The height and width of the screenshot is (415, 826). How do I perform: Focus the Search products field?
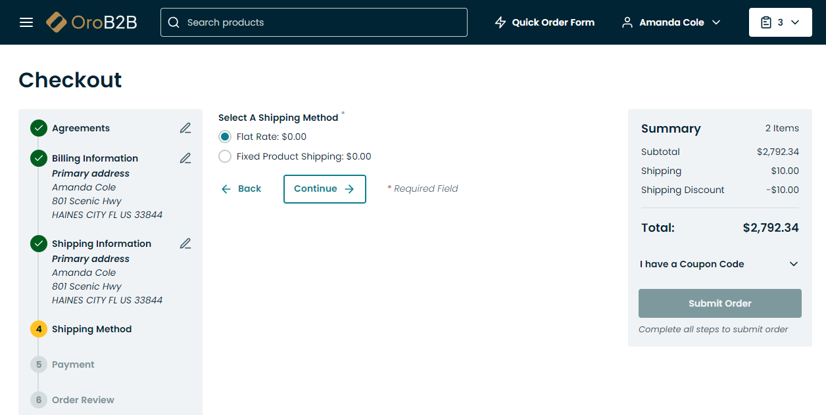coord(322,22)
